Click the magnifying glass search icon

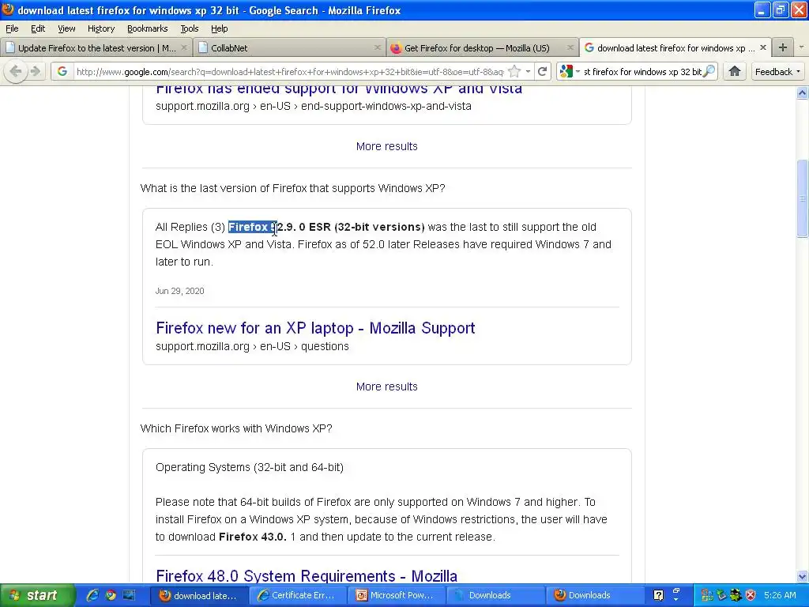[x=709, y=71]
